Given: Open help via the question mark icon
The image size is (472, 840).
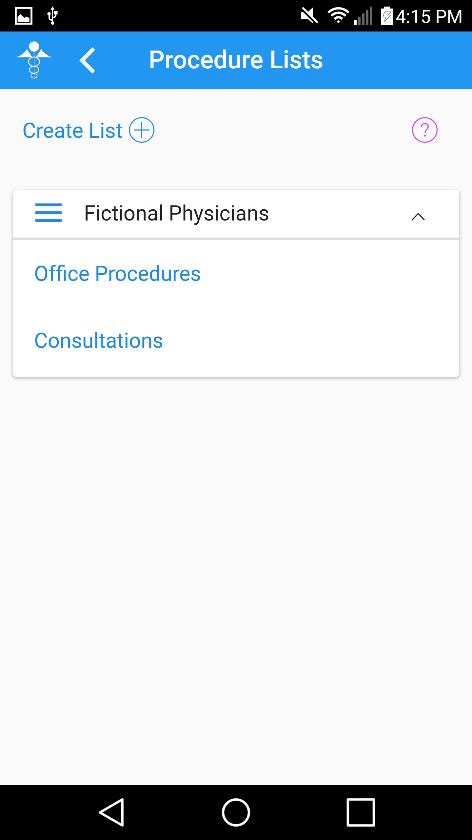Looking at the screenshot, I should click(x=424, y=130).
